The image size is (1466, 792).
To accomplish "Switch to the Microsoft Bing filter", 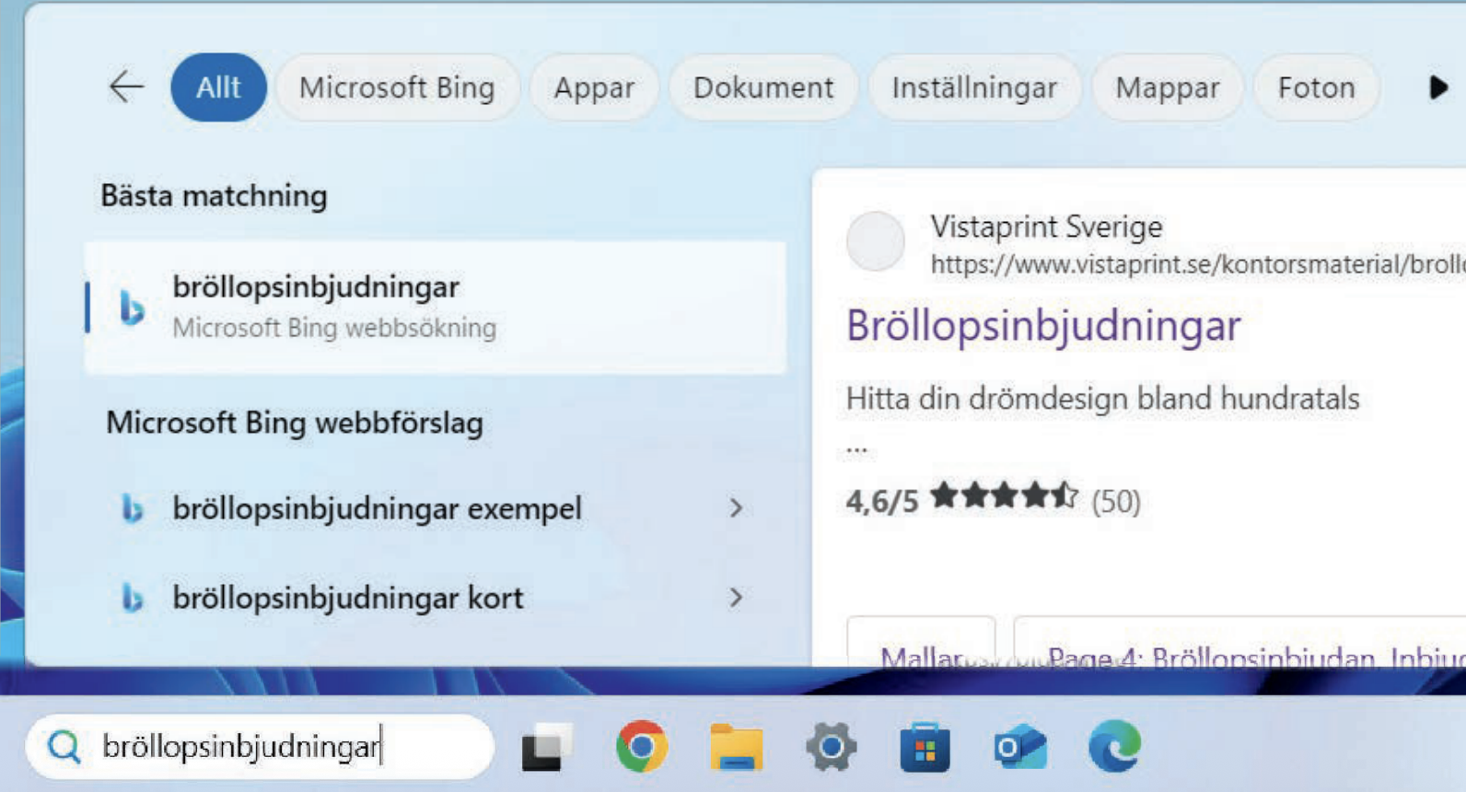I will pyautogui.click(x=397, y=87).
